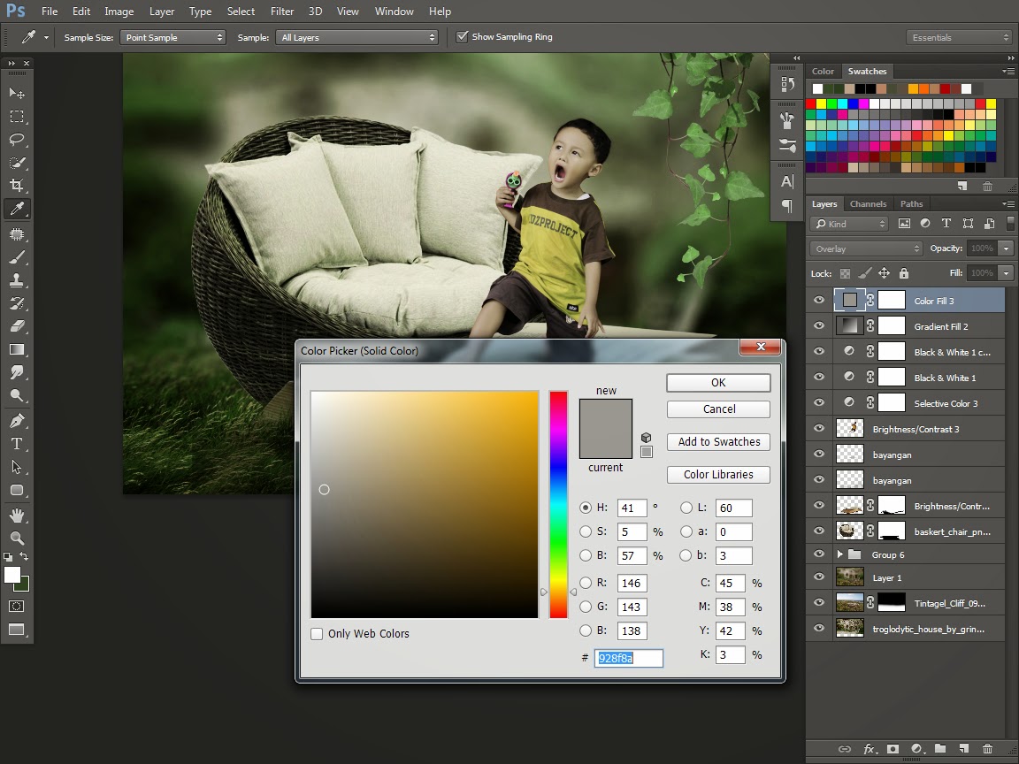Select the Hand tool

(17, 515)
